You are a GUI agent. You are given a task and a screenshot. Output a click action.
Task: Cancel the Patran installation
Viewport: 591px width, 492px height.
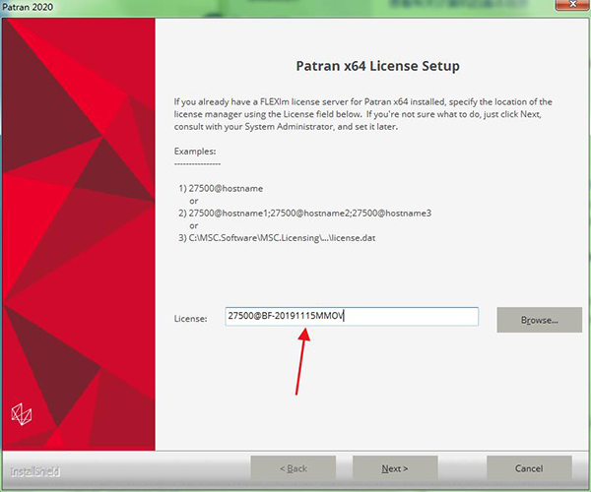click(x=529, y=468)
